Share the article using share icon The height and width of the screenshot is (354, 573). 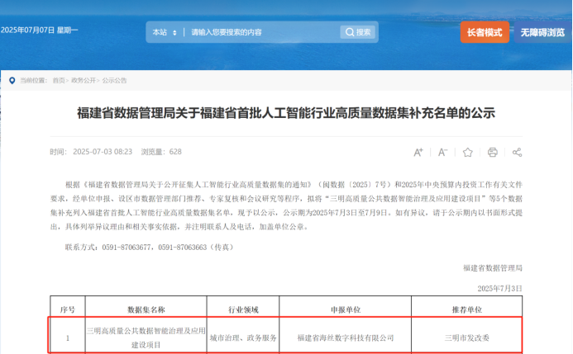point(518,152)
